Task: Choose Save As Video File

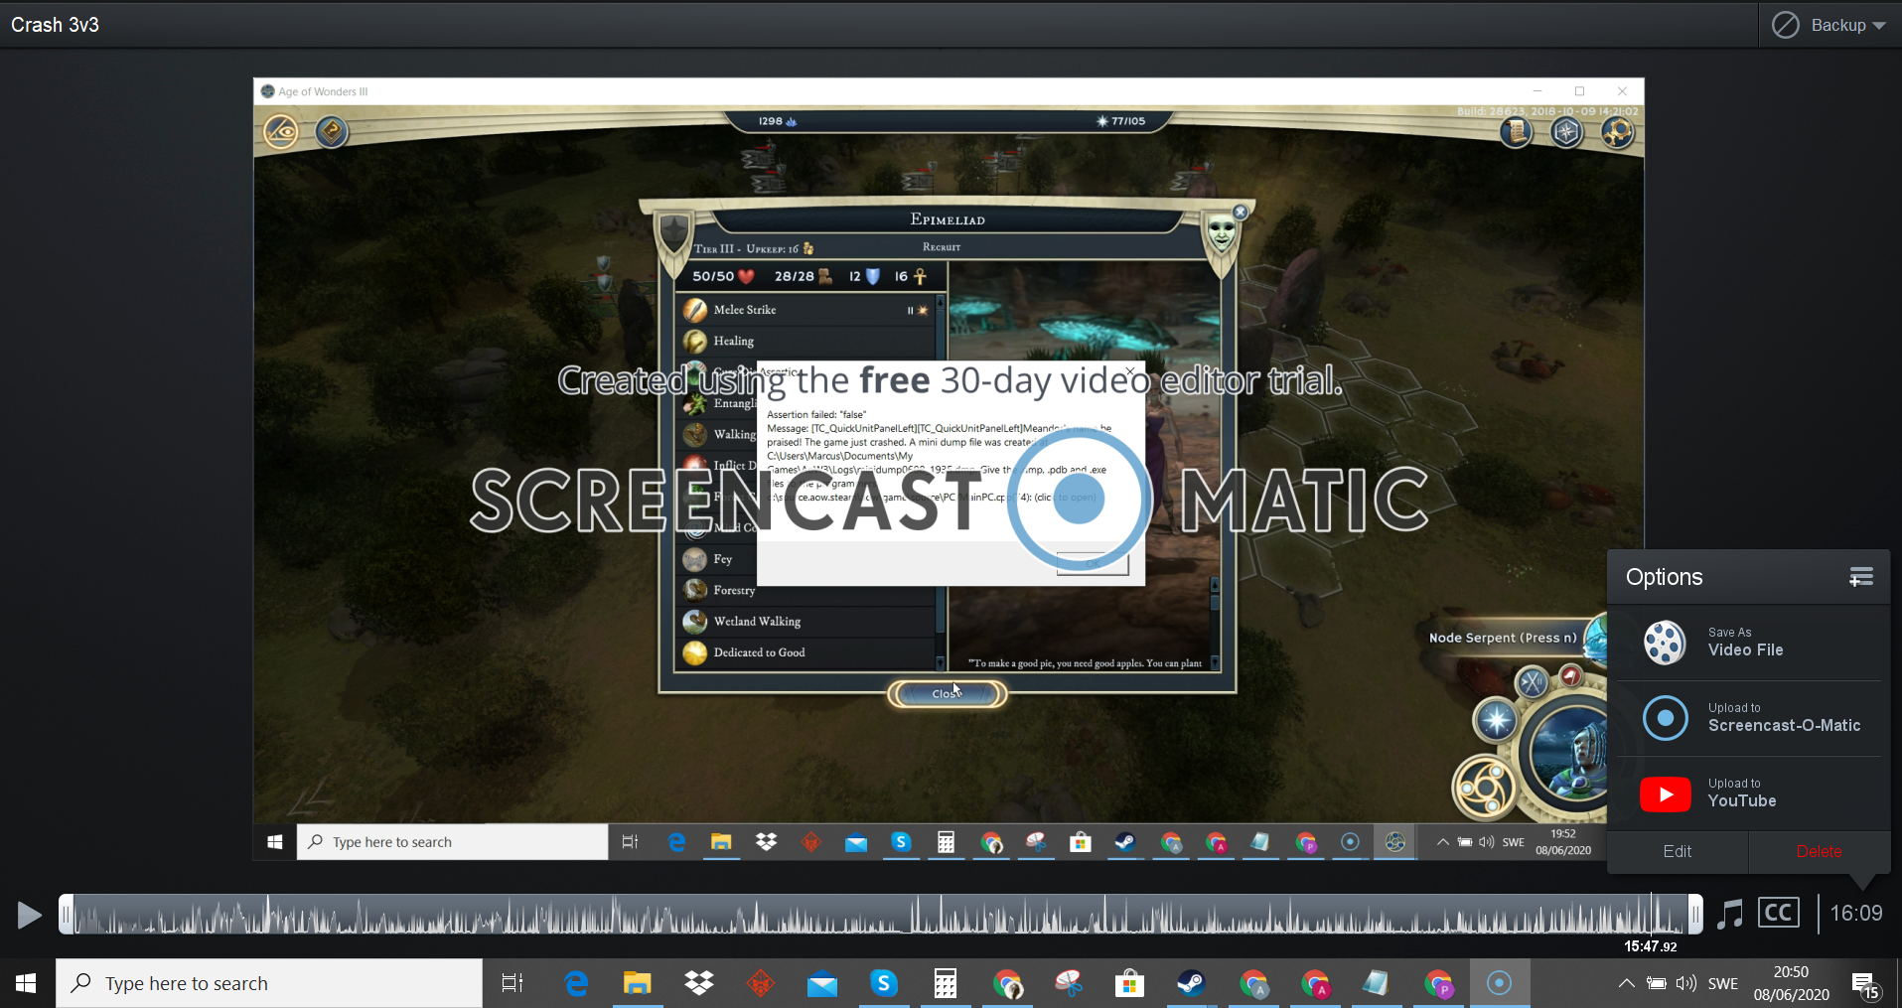Action: click(x=1746, y=643)
